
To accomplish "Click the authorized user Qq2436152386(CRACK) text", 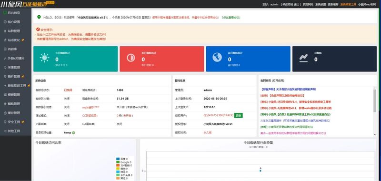I will point(219,116).
